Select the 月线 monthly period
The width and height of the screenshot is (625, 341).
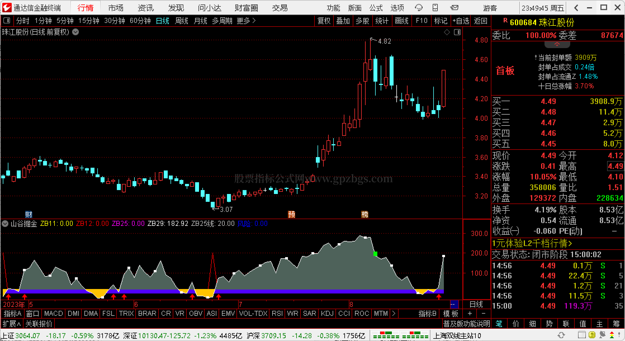pyautogui.click(x=200, y=21)
